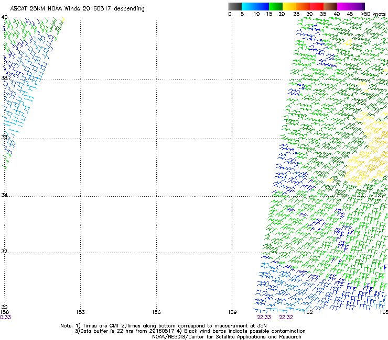The height and width of the screenshot is (340, 388).
Task: Click the '35' label under the color scale
Action: [323, 14]
